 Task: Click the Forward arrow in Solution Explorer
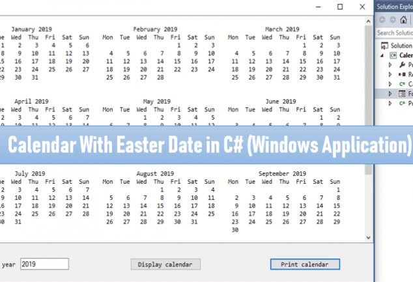click(x=393, y=20)
